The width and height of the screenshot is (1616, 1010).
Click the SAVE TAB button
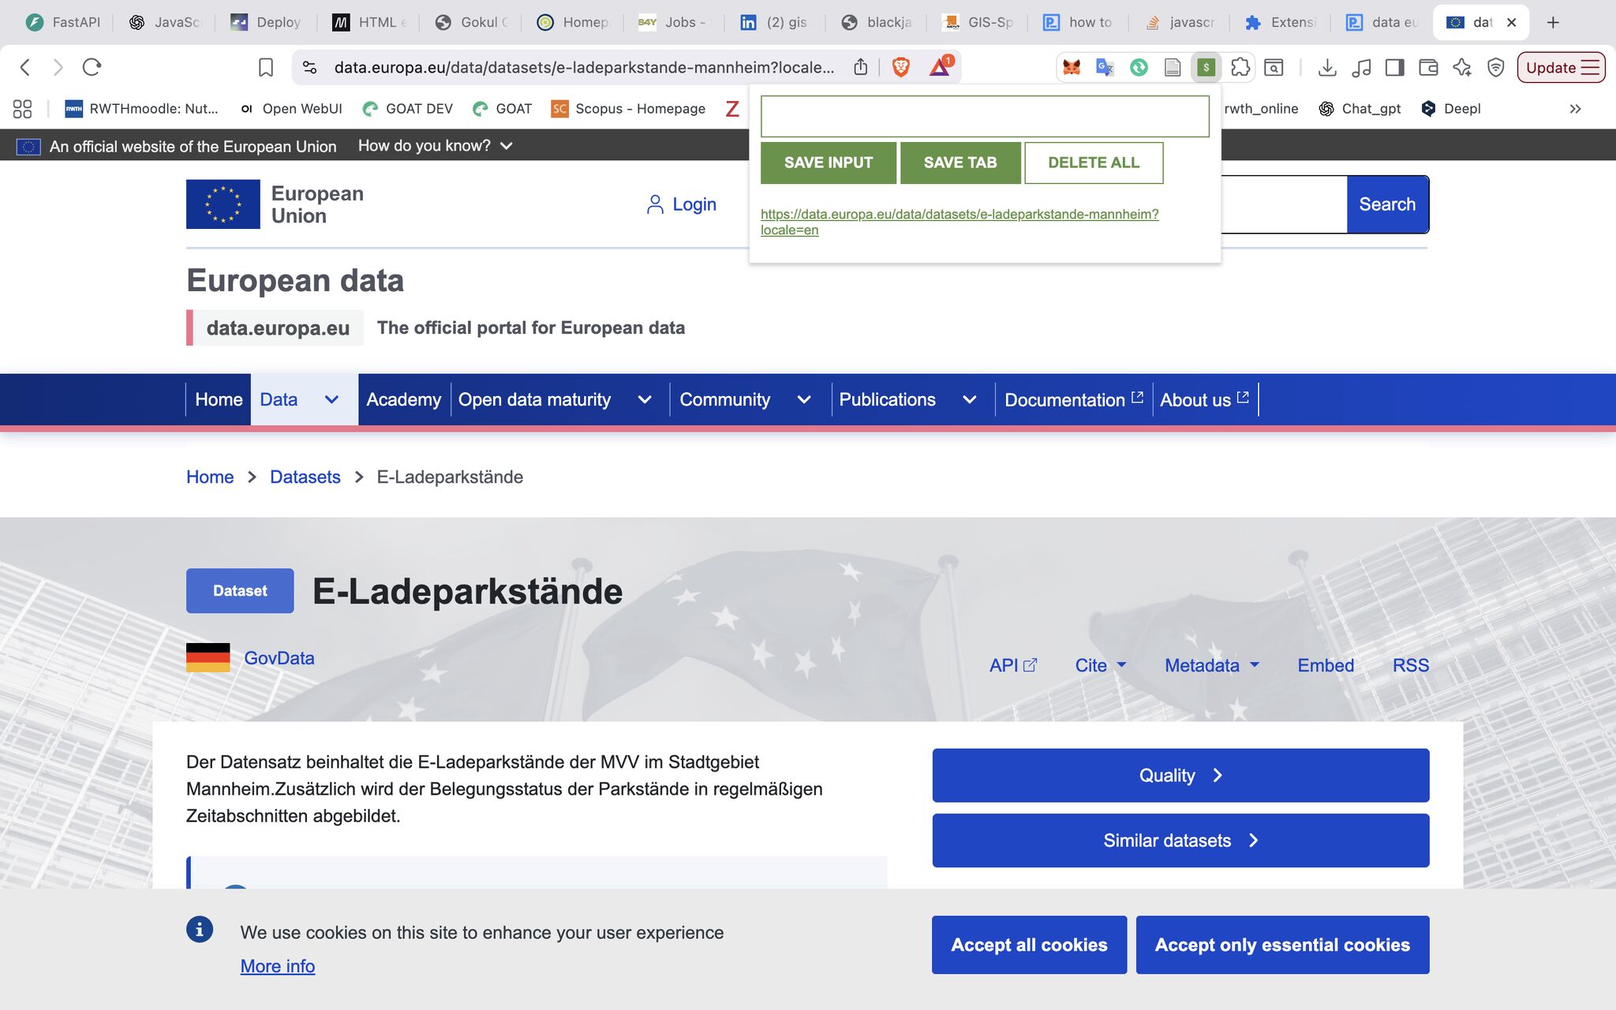[x=960, y=163]
